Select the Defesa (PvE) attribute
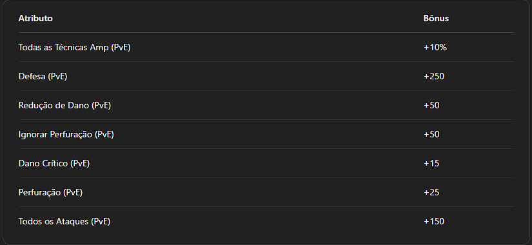 click(43, 77)
